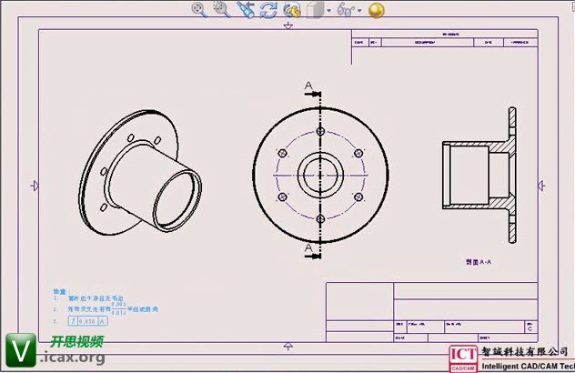Click the geometric tolerance frame 0.030 A
The image size is (575, 373).
(x=87, y=321)
